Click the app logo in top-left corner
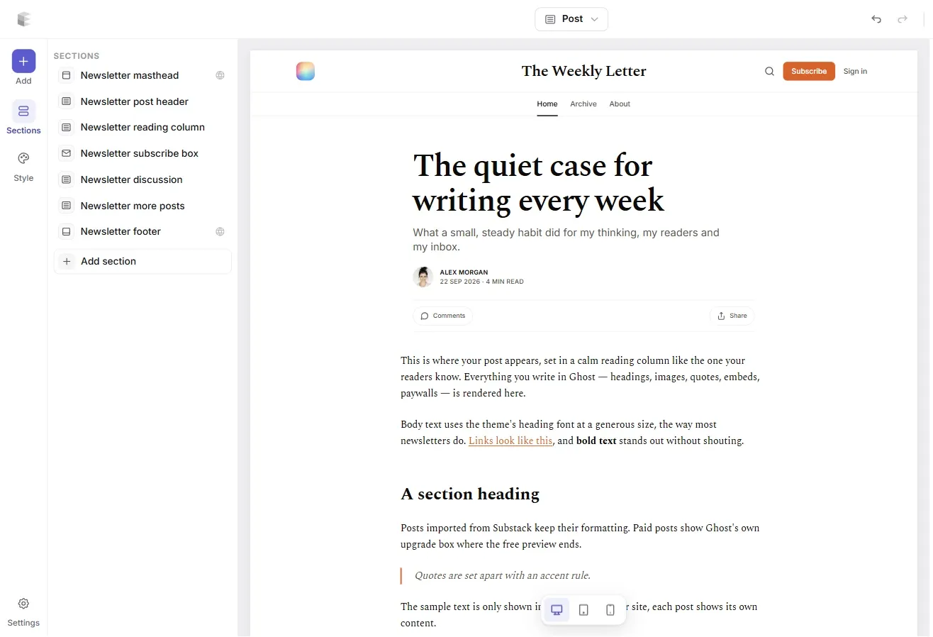933x637 pixels. 24,19
